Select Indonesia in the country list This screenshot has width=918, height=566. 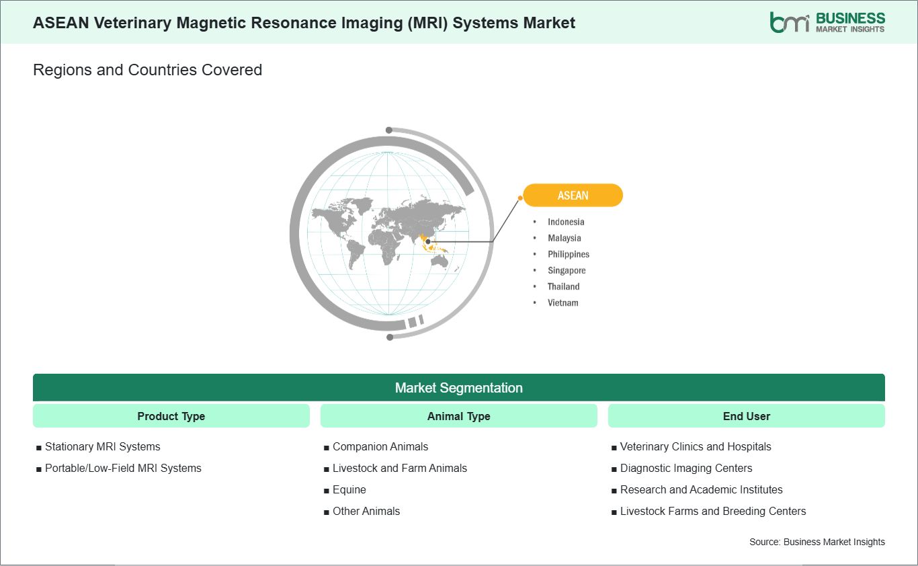pos(566,222)
